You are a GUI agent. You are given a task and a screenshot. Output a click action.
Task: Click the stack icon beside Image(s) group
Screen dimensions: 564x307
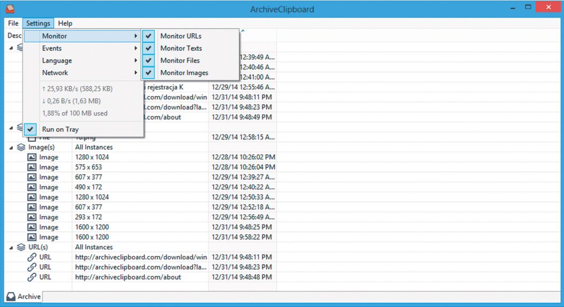[21, 147]
